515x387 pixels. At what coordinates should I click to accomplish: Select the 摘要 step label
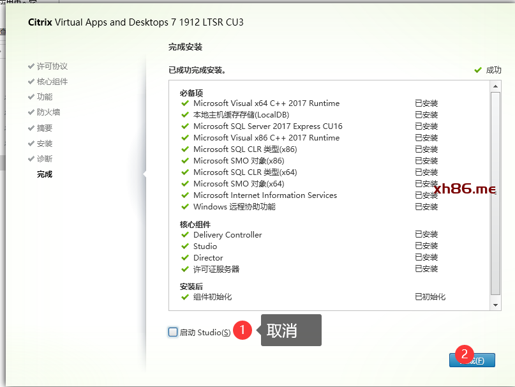tap(45, 128)
